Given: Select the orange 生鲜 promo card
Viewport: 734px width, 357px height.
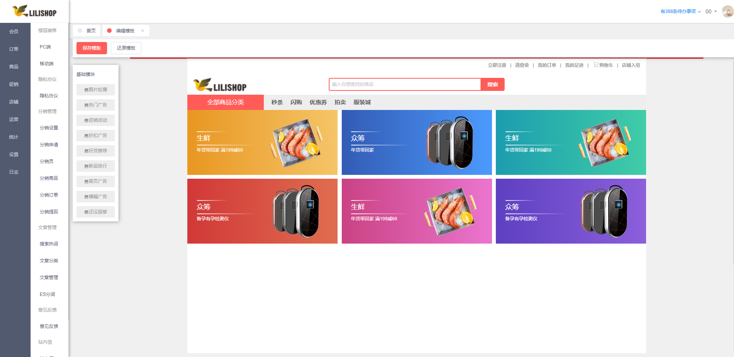Looking at the screenshot, I should click(262, 142).
